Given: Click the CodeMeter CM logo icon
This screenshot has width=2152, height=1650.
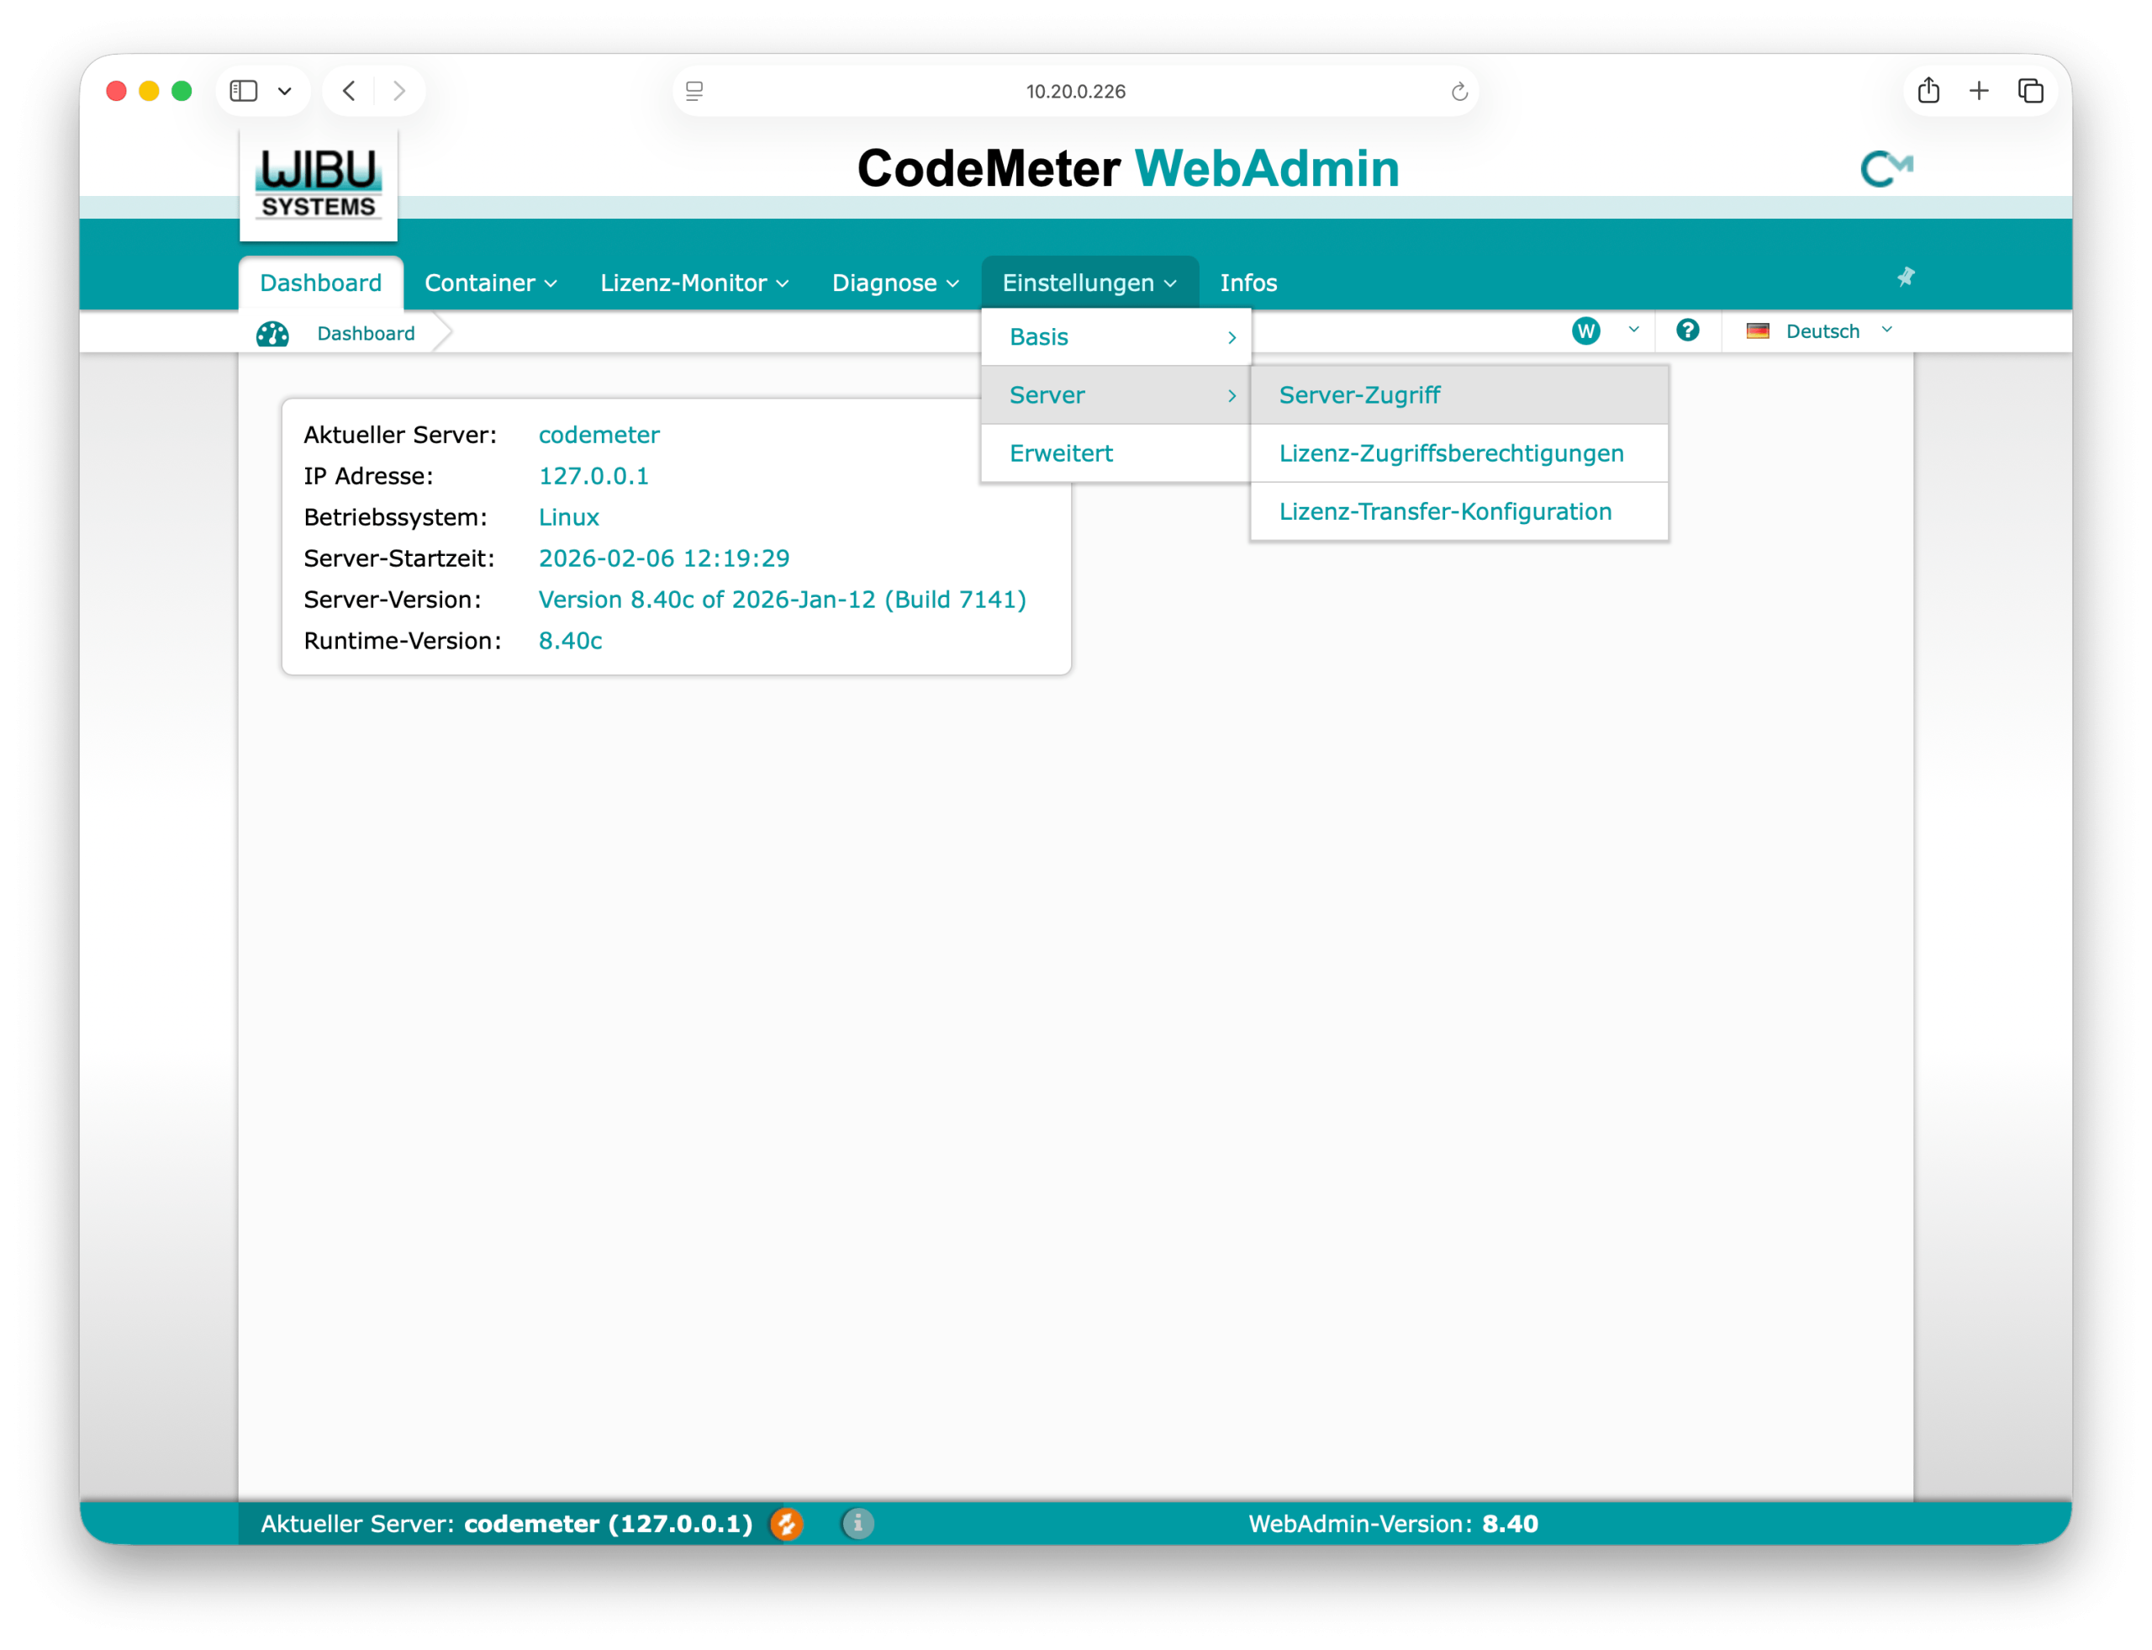Looking at the screenshot, I should click(x=1886, y=168).
